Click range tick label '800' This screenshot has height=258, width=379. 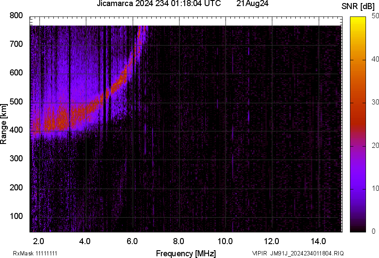click(16, 16)
